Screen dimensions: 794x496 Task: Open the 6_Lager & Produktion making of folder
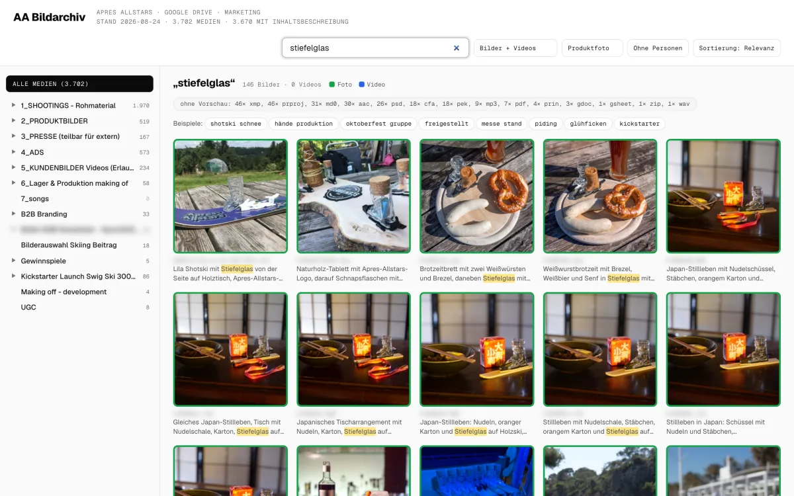point(75,183)
